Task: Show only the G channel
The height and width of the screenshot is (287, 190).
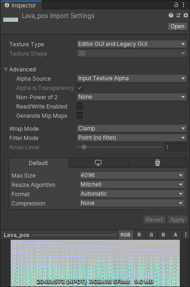Action: tap(151, 235)
